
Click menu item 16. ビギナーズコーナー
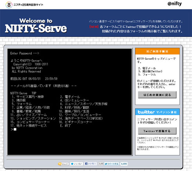[x=76, y=122]
